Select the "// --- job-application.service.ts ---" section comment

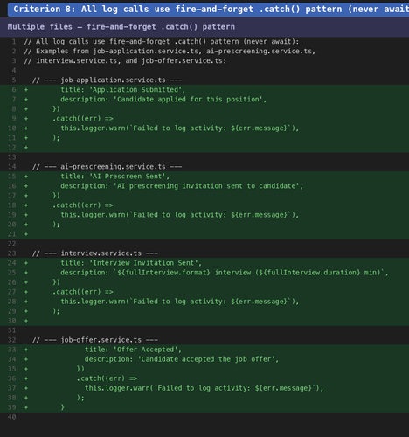coord(107,80)
